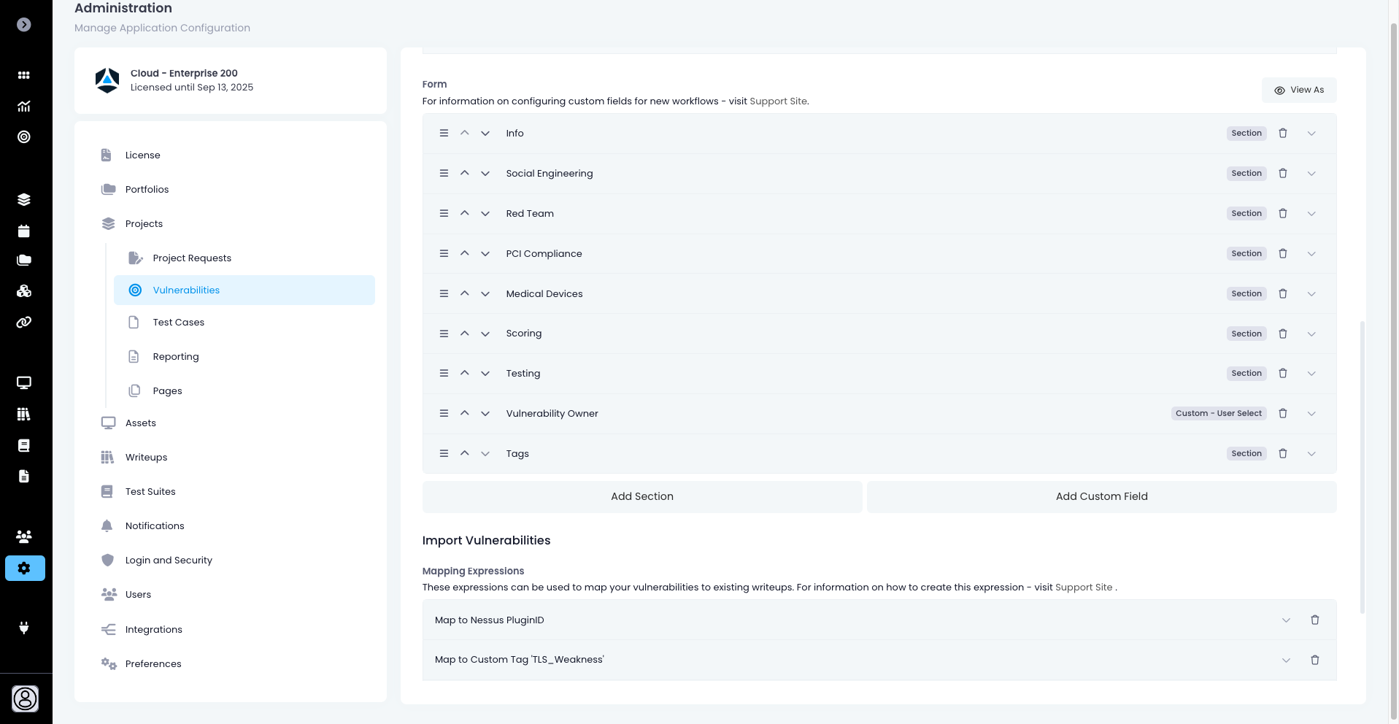Move PCI Compliance section up with arrow
The width and height of the screenshot is (1399, 724).
[464, 253]
